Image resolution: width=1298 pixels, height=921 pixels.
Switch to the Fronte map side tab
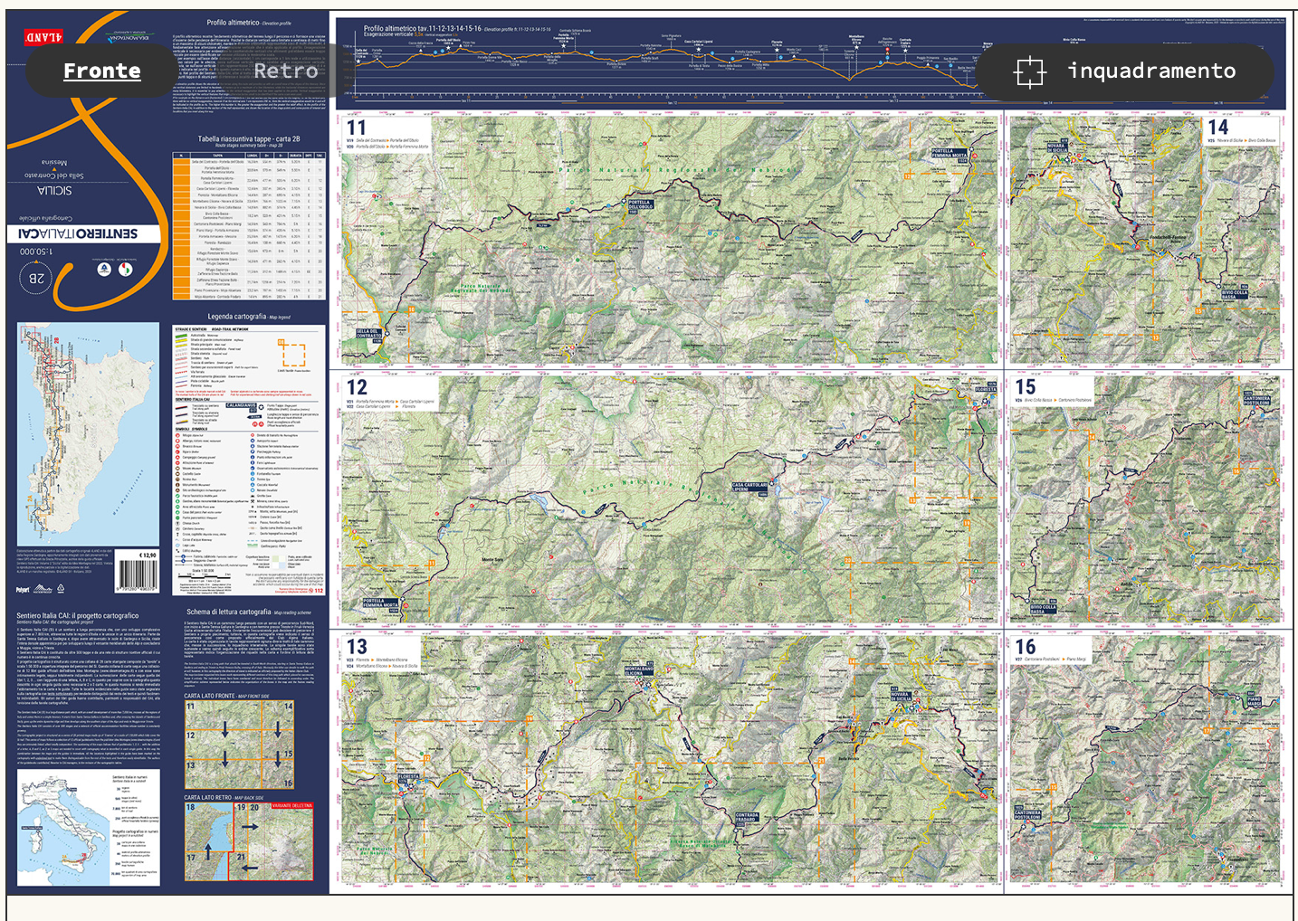(101, 71)
